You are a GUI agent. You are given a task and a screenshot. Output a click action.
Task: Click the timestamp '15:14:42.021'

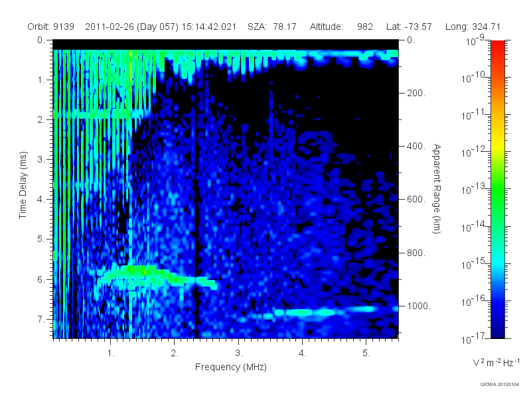coord(208,27)
